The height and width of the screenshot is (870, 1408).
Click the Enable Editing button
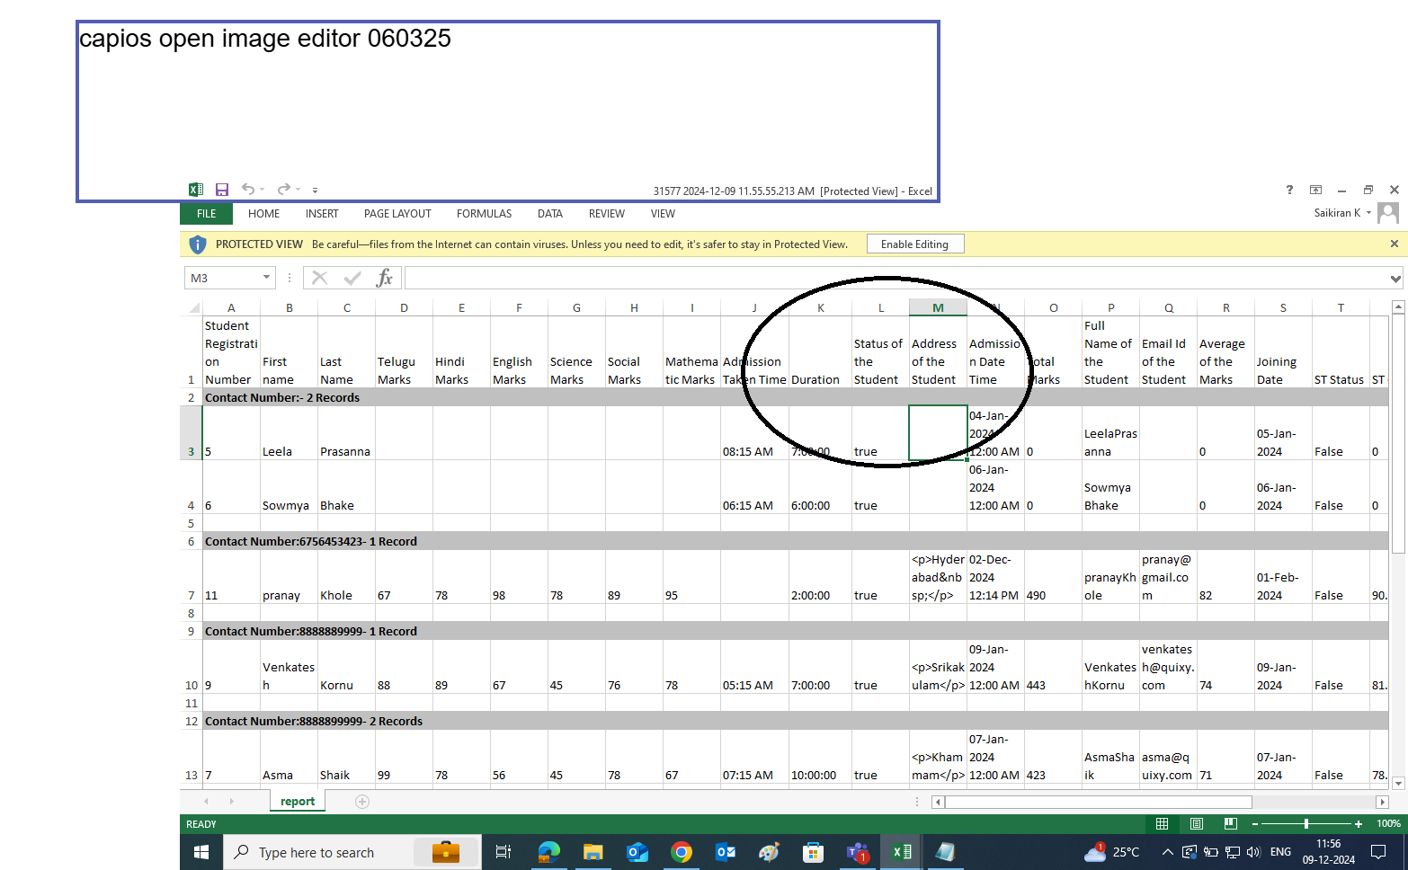pyautogui.click(x=915, y=244)
